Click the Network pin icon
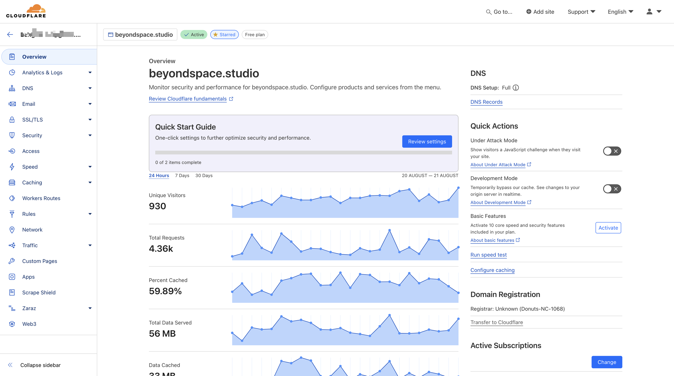Viewport: 674px width, 376px height. (x=12, y=229)
